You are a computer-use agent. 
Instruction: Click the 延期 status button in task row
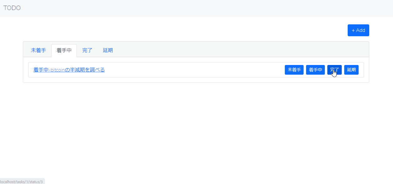[x=351, y=70]
